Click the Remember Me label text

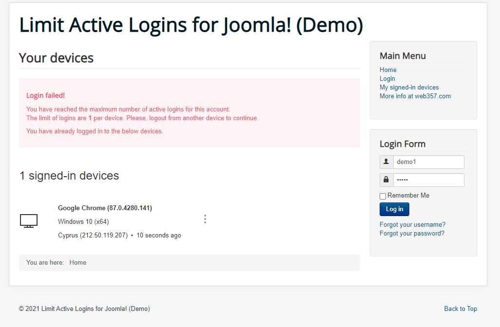(408, 196)
